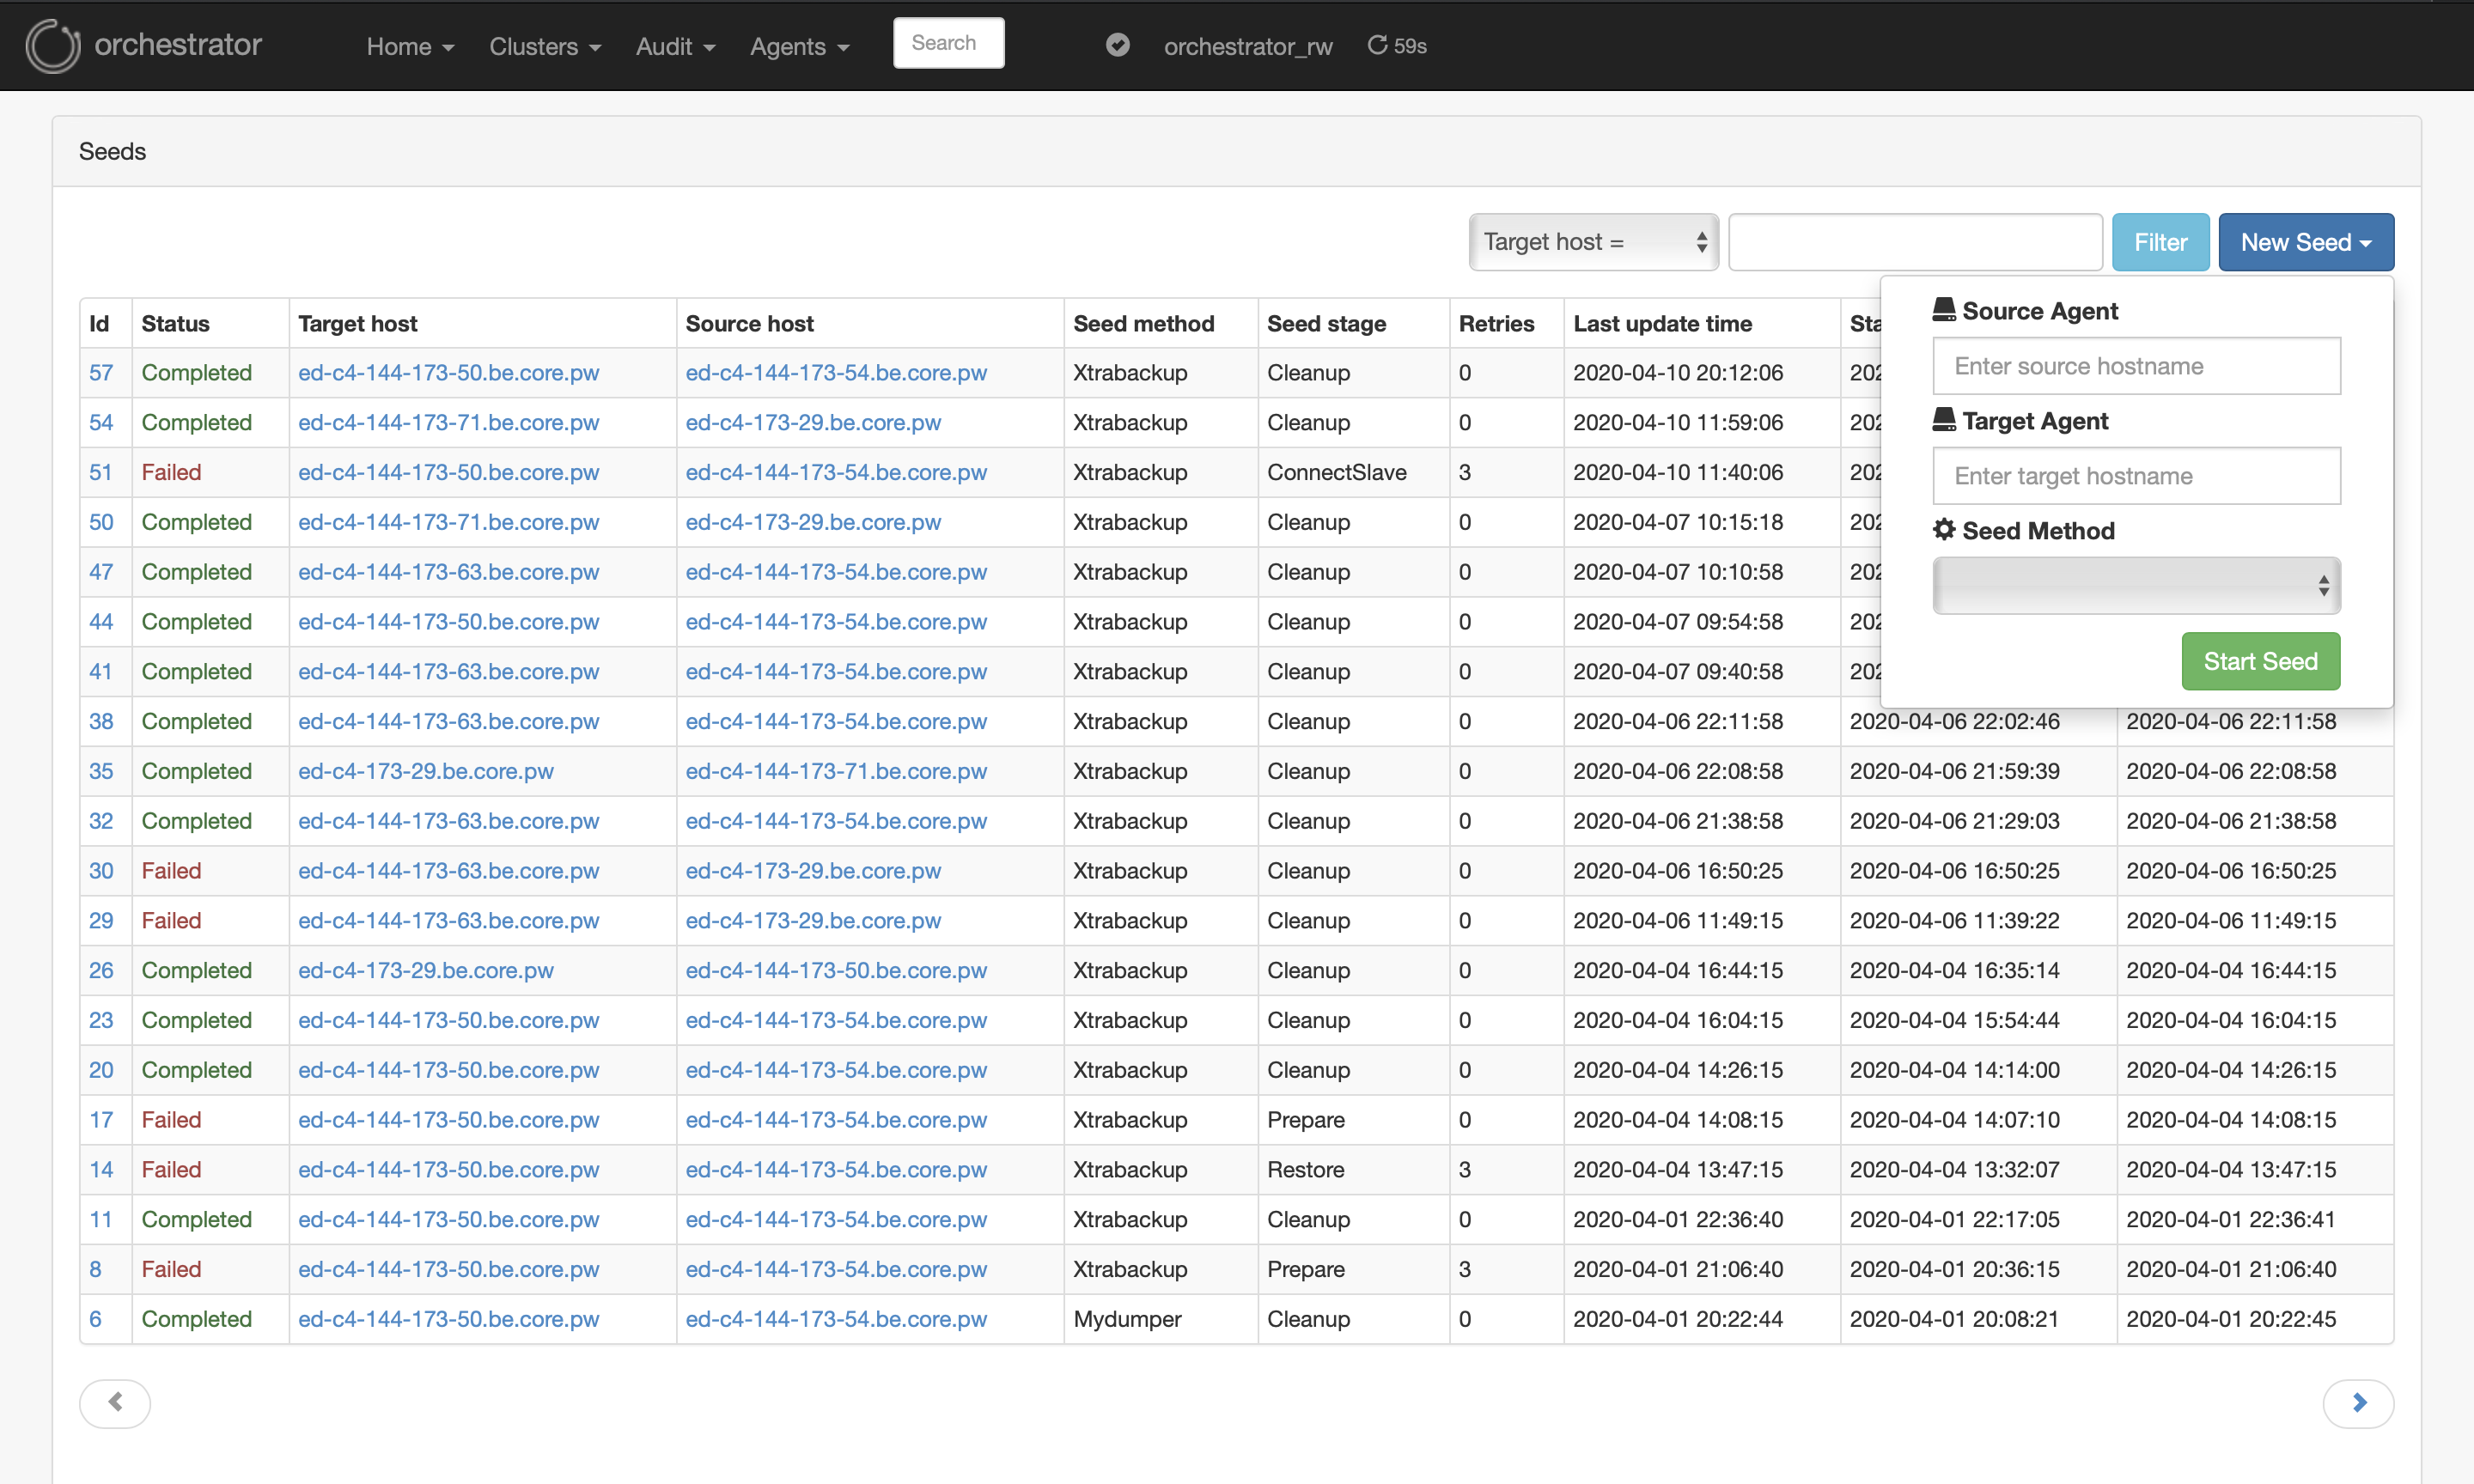Click the Seed Method gear icon
2474x1484 pixels.
pyautogui.click(x=1943, y=530)
